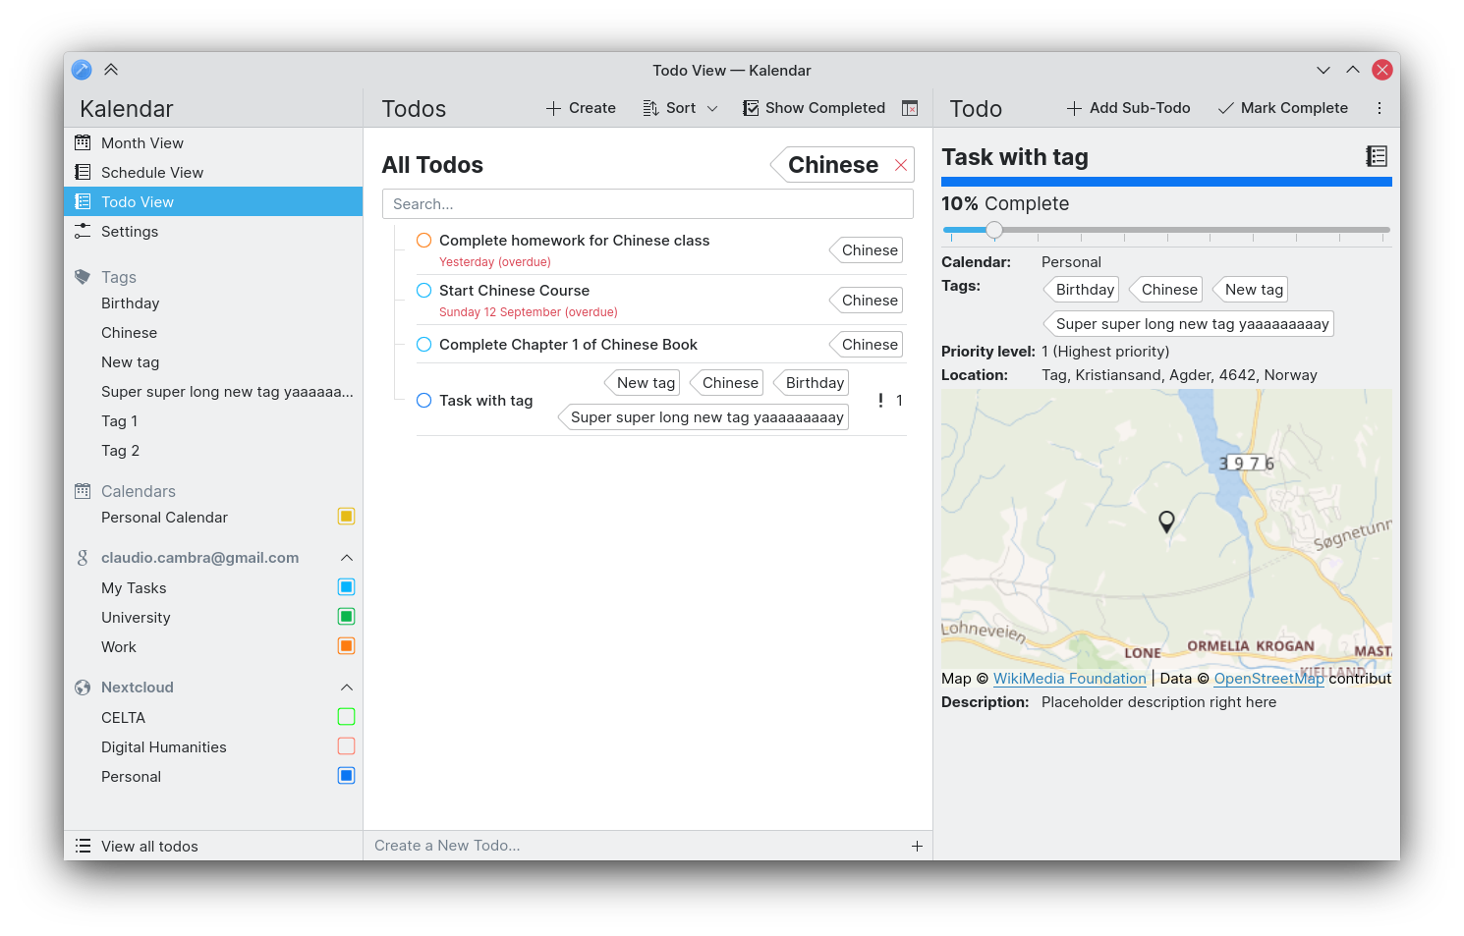Click New tag chip on Task with tag row

click(x=643, y=382)
